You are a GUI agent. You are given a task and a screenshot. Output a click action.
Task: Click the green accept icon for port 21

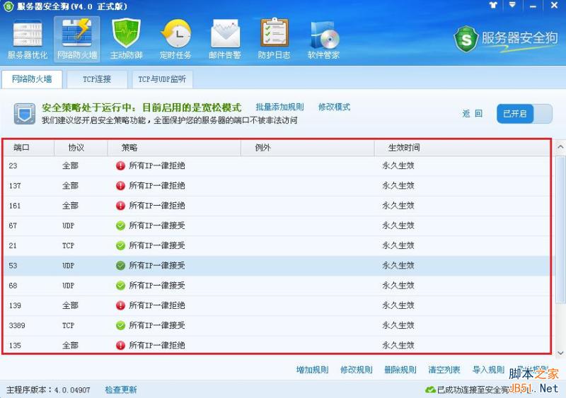[x=120, y=245]
